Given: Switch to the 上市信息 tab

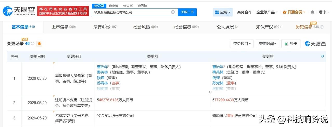Looking at the screenshot, I should 64,27.
